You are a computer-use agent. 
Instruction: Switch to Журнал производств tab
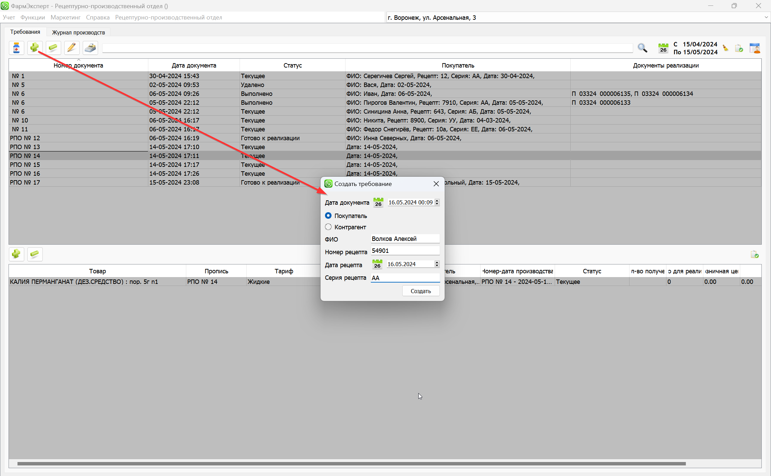(78, 32)
